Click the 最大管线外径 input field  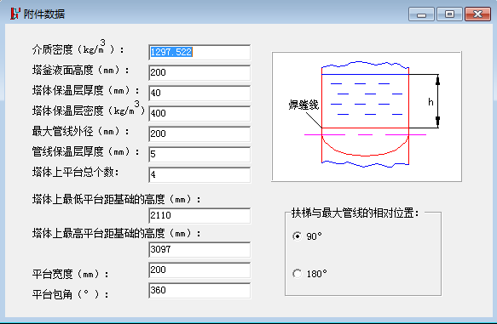click(199, 134)
